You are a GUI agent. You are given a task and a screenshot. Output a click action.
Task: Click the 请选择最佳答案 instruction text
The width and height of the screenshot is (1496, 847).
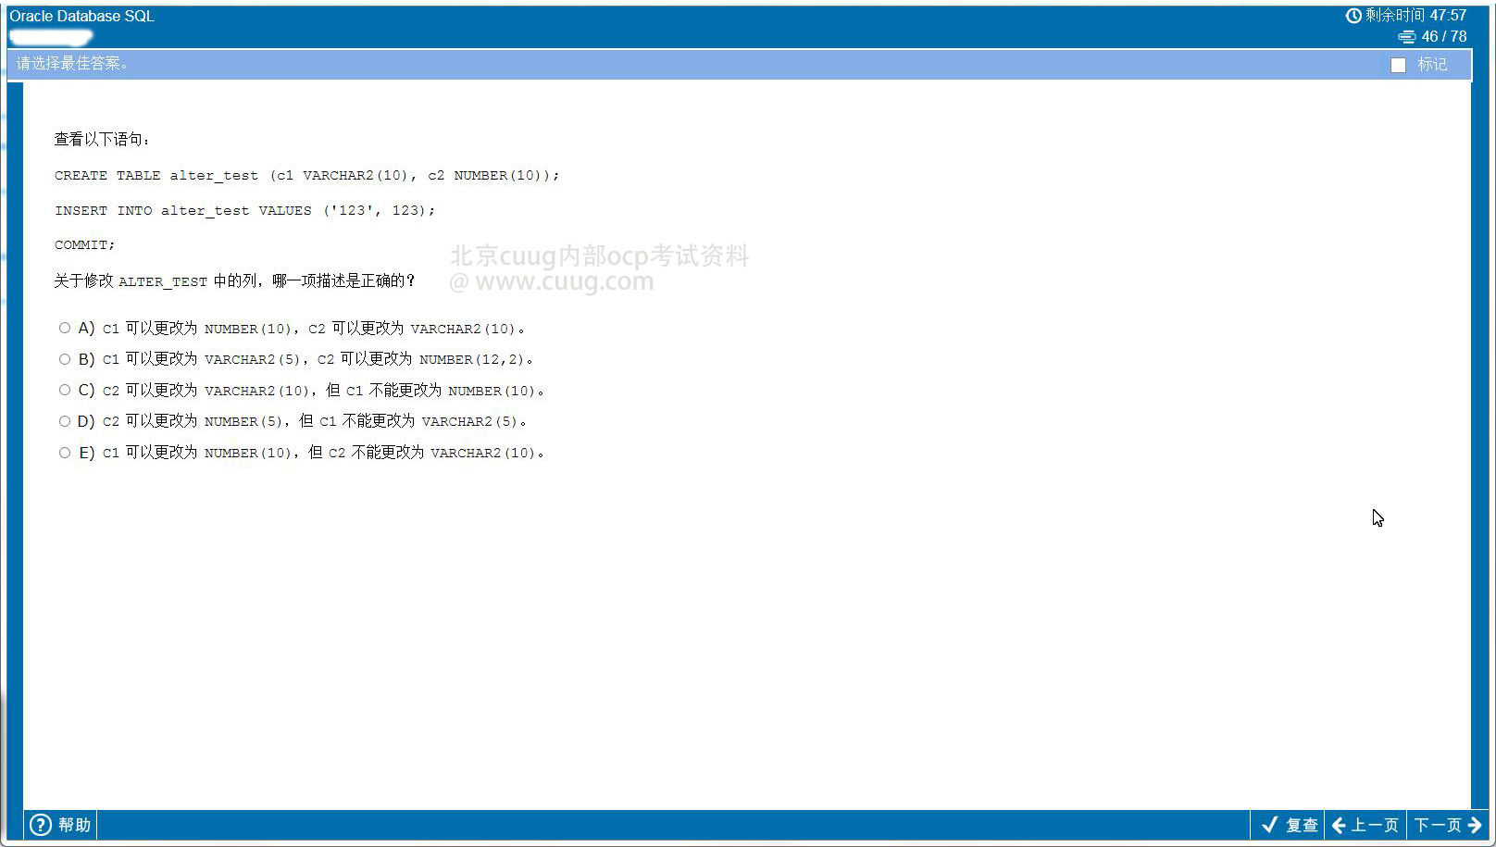(72, 64)
